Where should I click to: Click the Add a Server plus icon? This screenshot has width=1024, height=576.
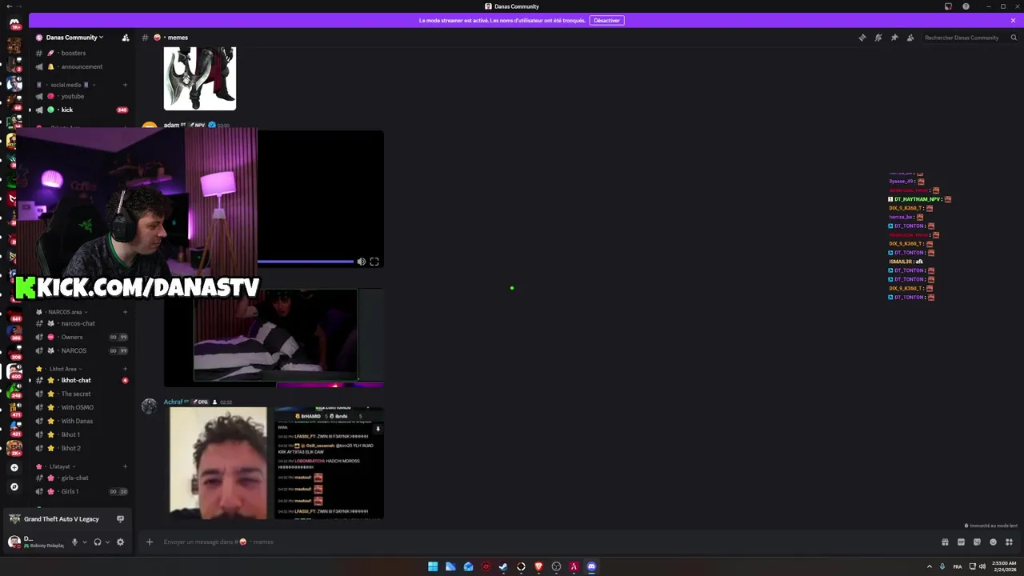(x=14, y=467)
